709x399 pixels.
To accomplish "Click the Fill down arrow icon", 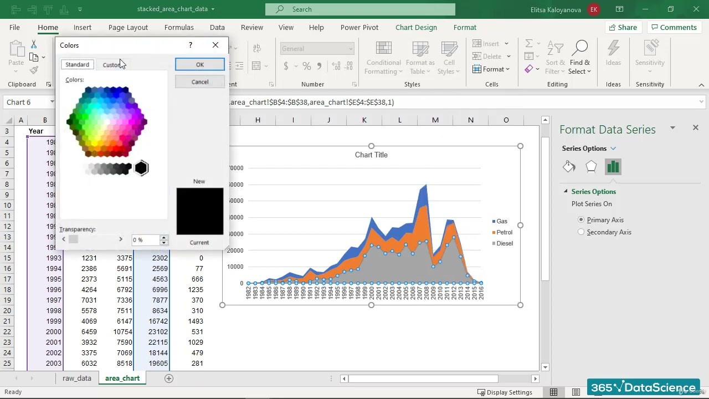I will click(x=529, y=56).
